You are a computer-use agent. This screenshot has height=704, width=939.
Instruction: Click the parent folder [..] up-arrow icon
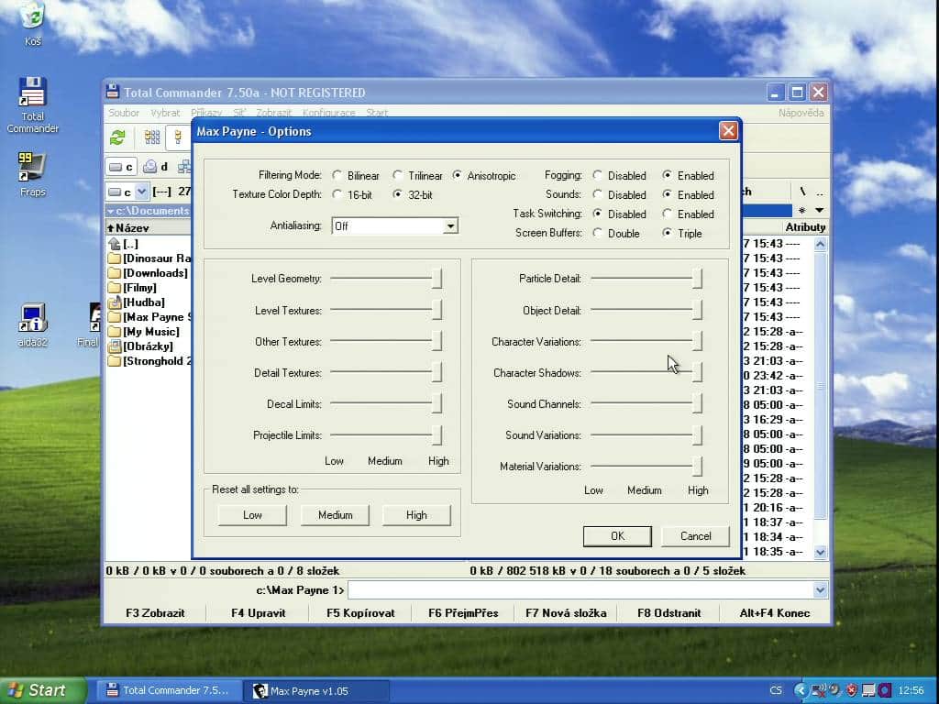click(115, 244)
